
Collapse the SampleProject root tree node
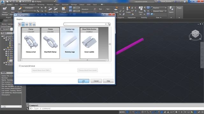point(2,36)
